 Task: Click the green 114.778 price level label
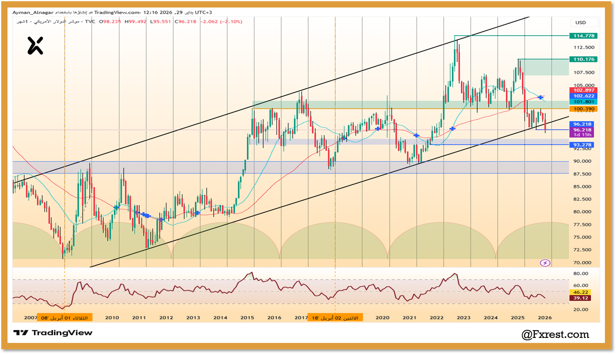tap(583, 35)
